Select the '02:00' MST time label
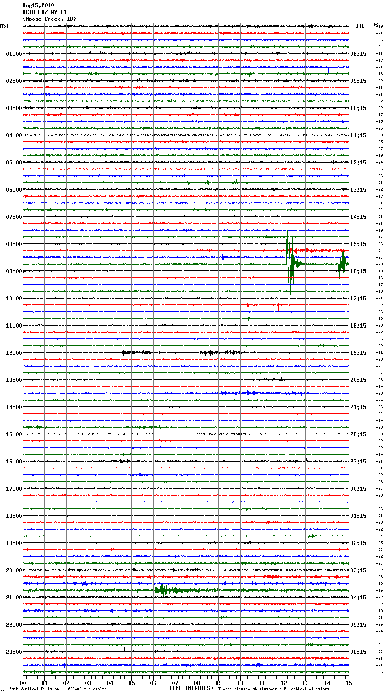The width and height of the screenshot is (385, 695). [x=14, y=81]
